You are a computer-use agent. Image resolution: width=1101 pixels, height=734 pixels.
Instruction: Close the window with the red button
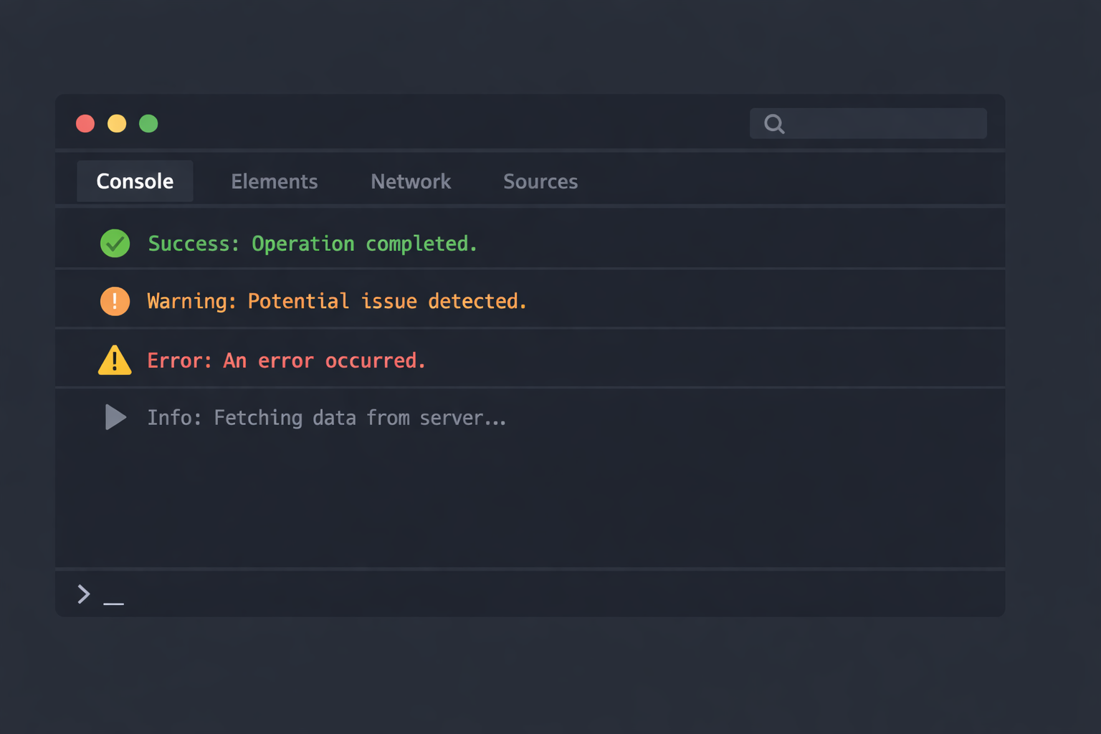(85, 124)
